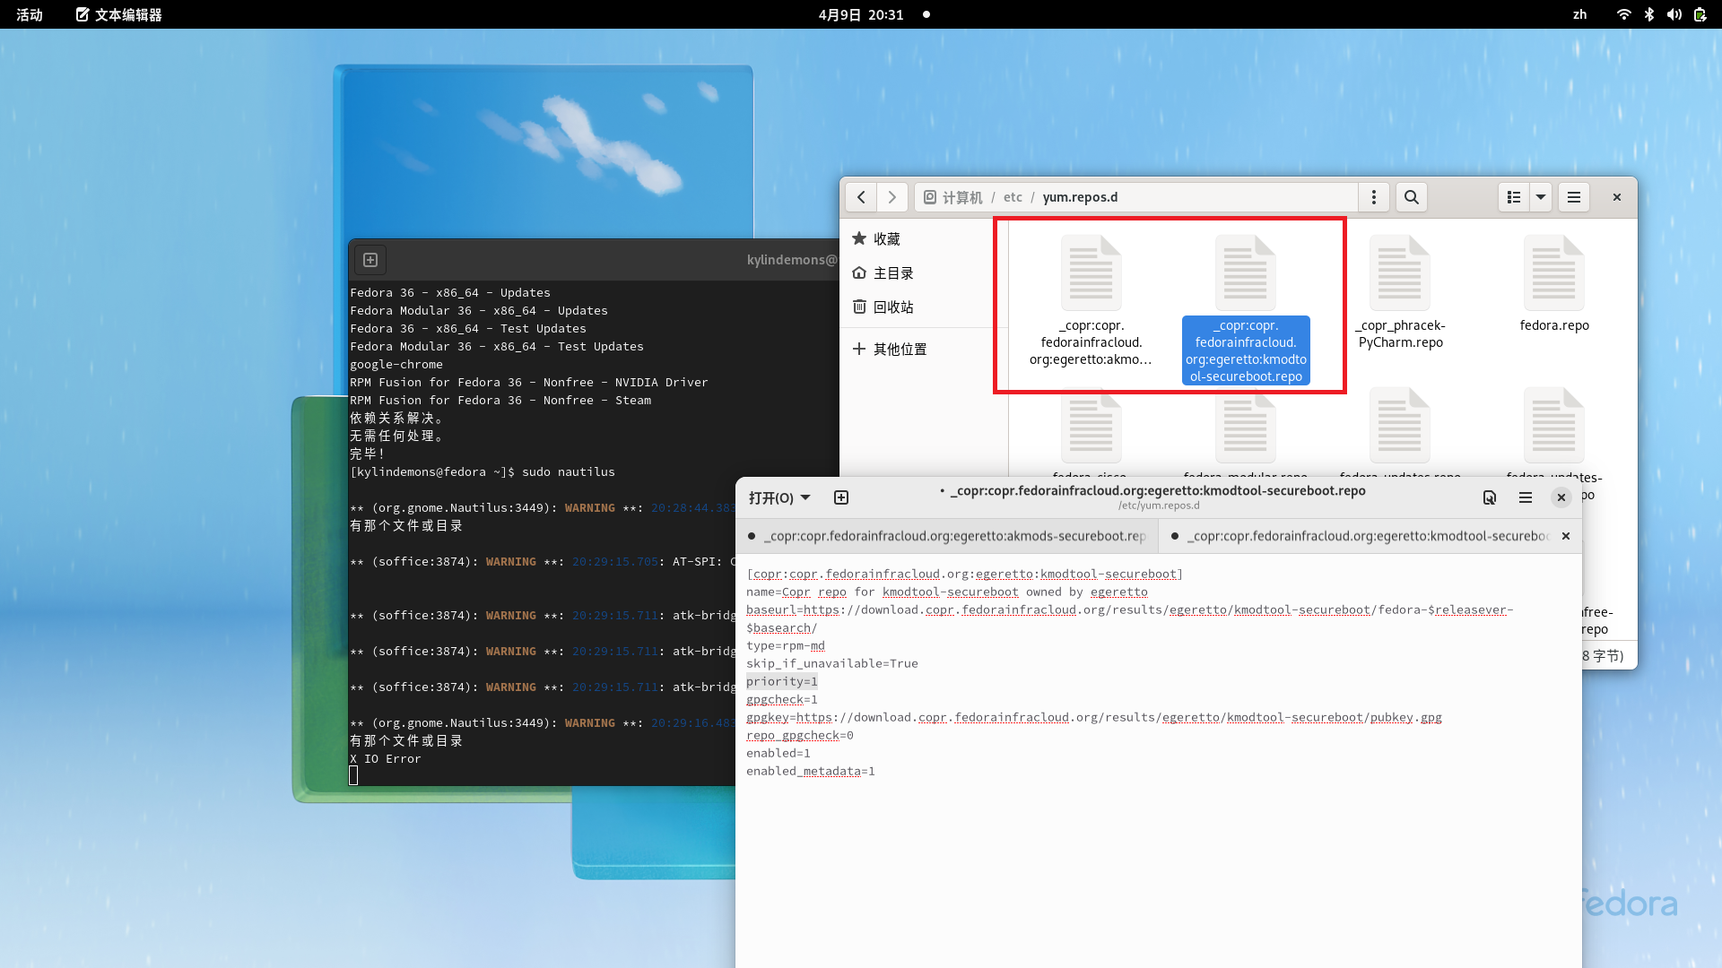Open the Nautilus hamburger menu
Screen dimensions: 1722x968
tap(1574, 197)
